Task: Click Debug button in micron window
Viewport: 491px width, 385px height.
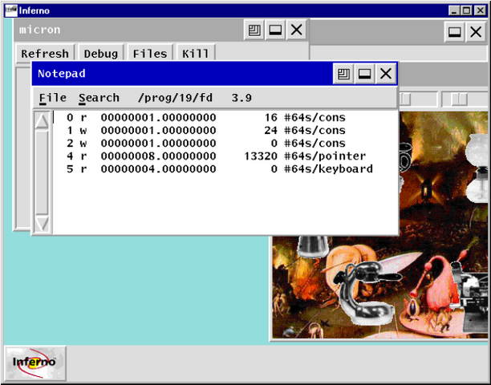Action: [x=101, y=54]
